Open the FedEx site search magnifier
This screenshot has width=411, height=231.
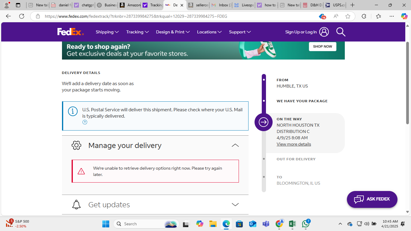tap(341, 32)
